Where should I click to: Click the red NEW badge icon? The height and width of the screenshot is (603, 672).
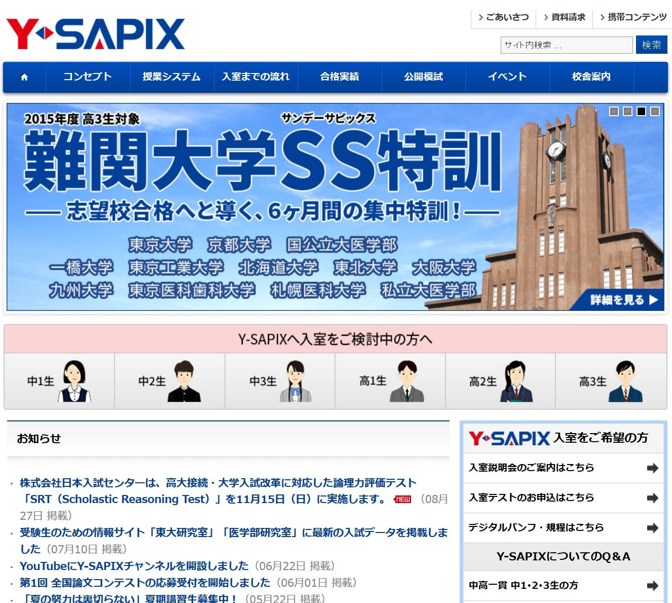[402, 500]
